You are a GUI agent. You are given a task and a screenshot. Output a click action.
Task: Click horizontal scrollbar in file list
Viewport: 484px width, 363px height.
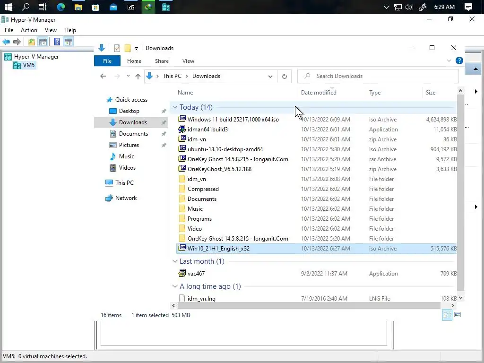point(309,306)
